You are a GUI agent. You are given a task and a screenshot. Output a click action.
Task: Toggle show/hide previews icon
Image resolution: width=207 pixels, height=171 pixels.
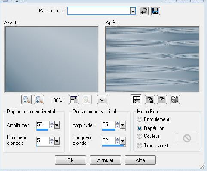[x=136, y=99]
